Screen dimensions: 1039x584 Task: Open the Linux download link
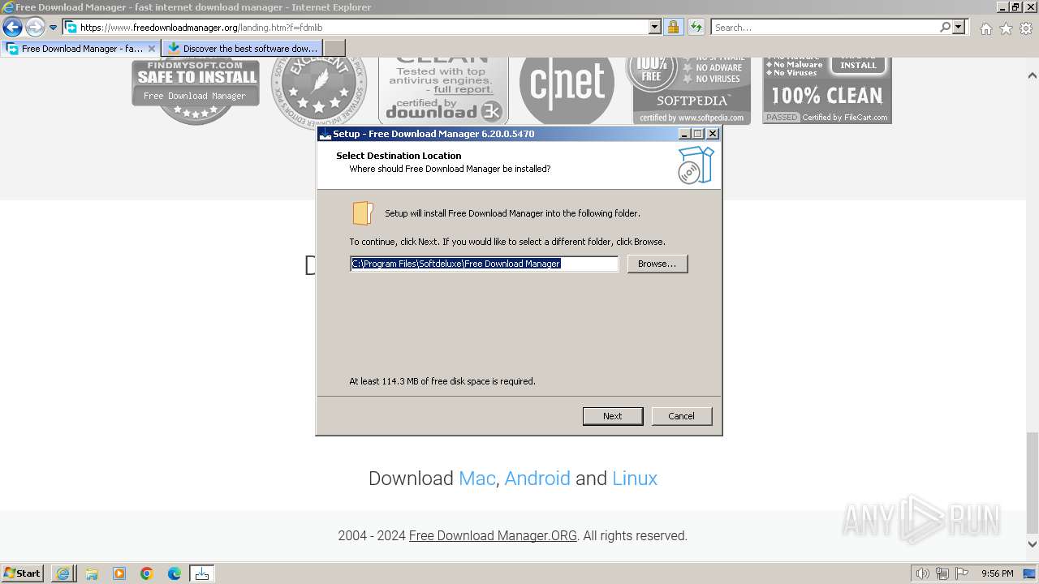(x=635, y=479)
